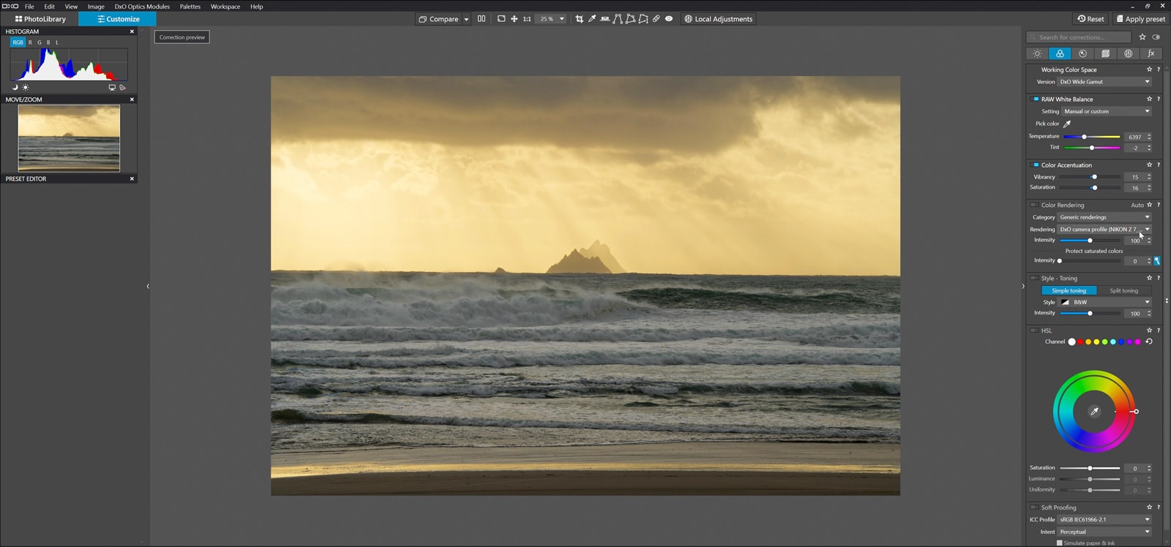Open the Geometry corrections tab icon
Screen dimensions: 1171x547
tap(1105, 53)
